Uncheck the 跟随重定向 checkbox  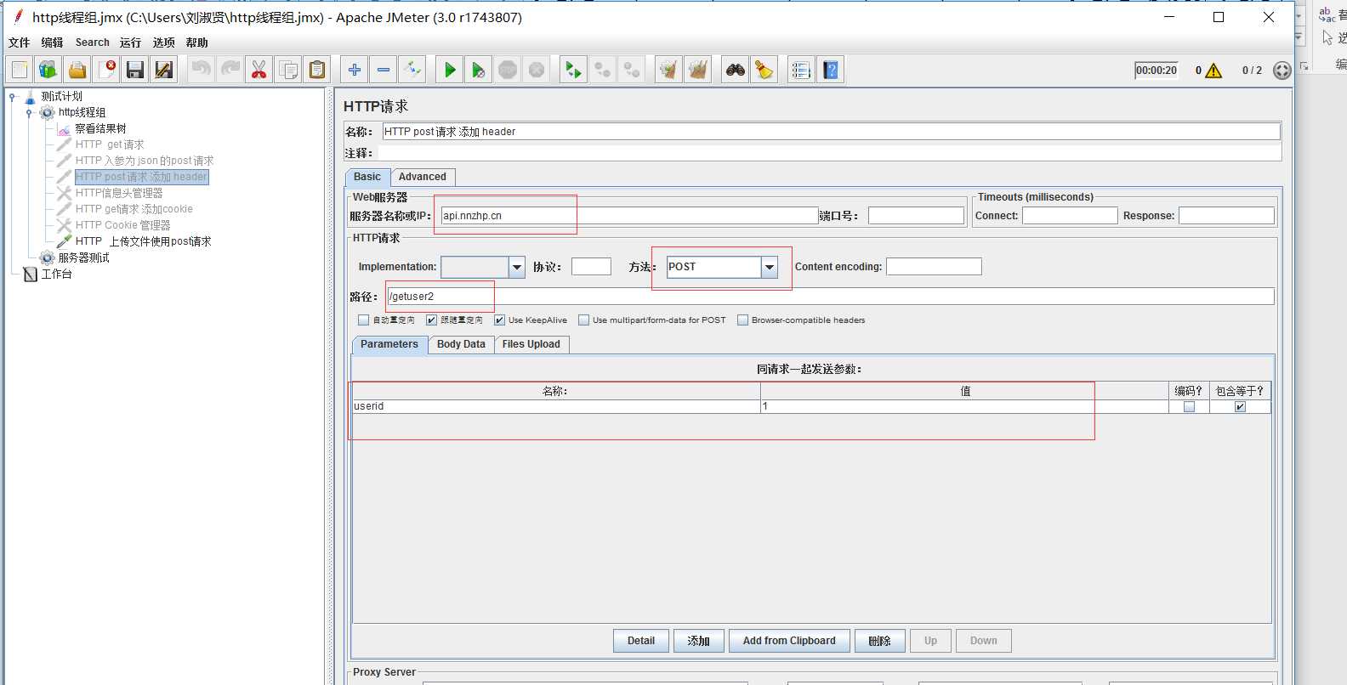(x=431, y=320)
